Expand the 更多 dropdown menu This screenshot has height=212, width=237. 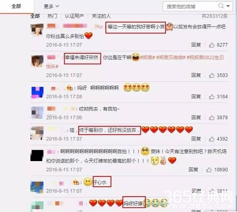coord(51,6)
